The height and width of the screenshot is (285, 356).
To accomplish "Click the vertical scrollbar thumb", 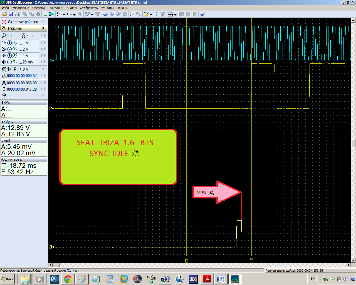I will [x=353, y=144].
